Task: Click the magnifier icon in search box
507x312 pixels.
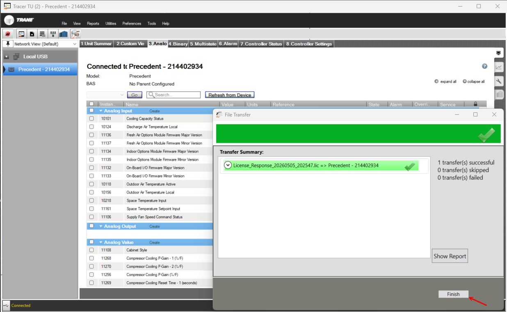Action: point(151,95)
